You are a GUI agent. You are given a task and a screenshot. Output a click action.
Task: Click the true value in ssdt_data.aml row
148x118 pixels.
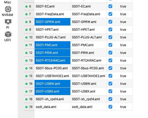[x=123, y=107]
